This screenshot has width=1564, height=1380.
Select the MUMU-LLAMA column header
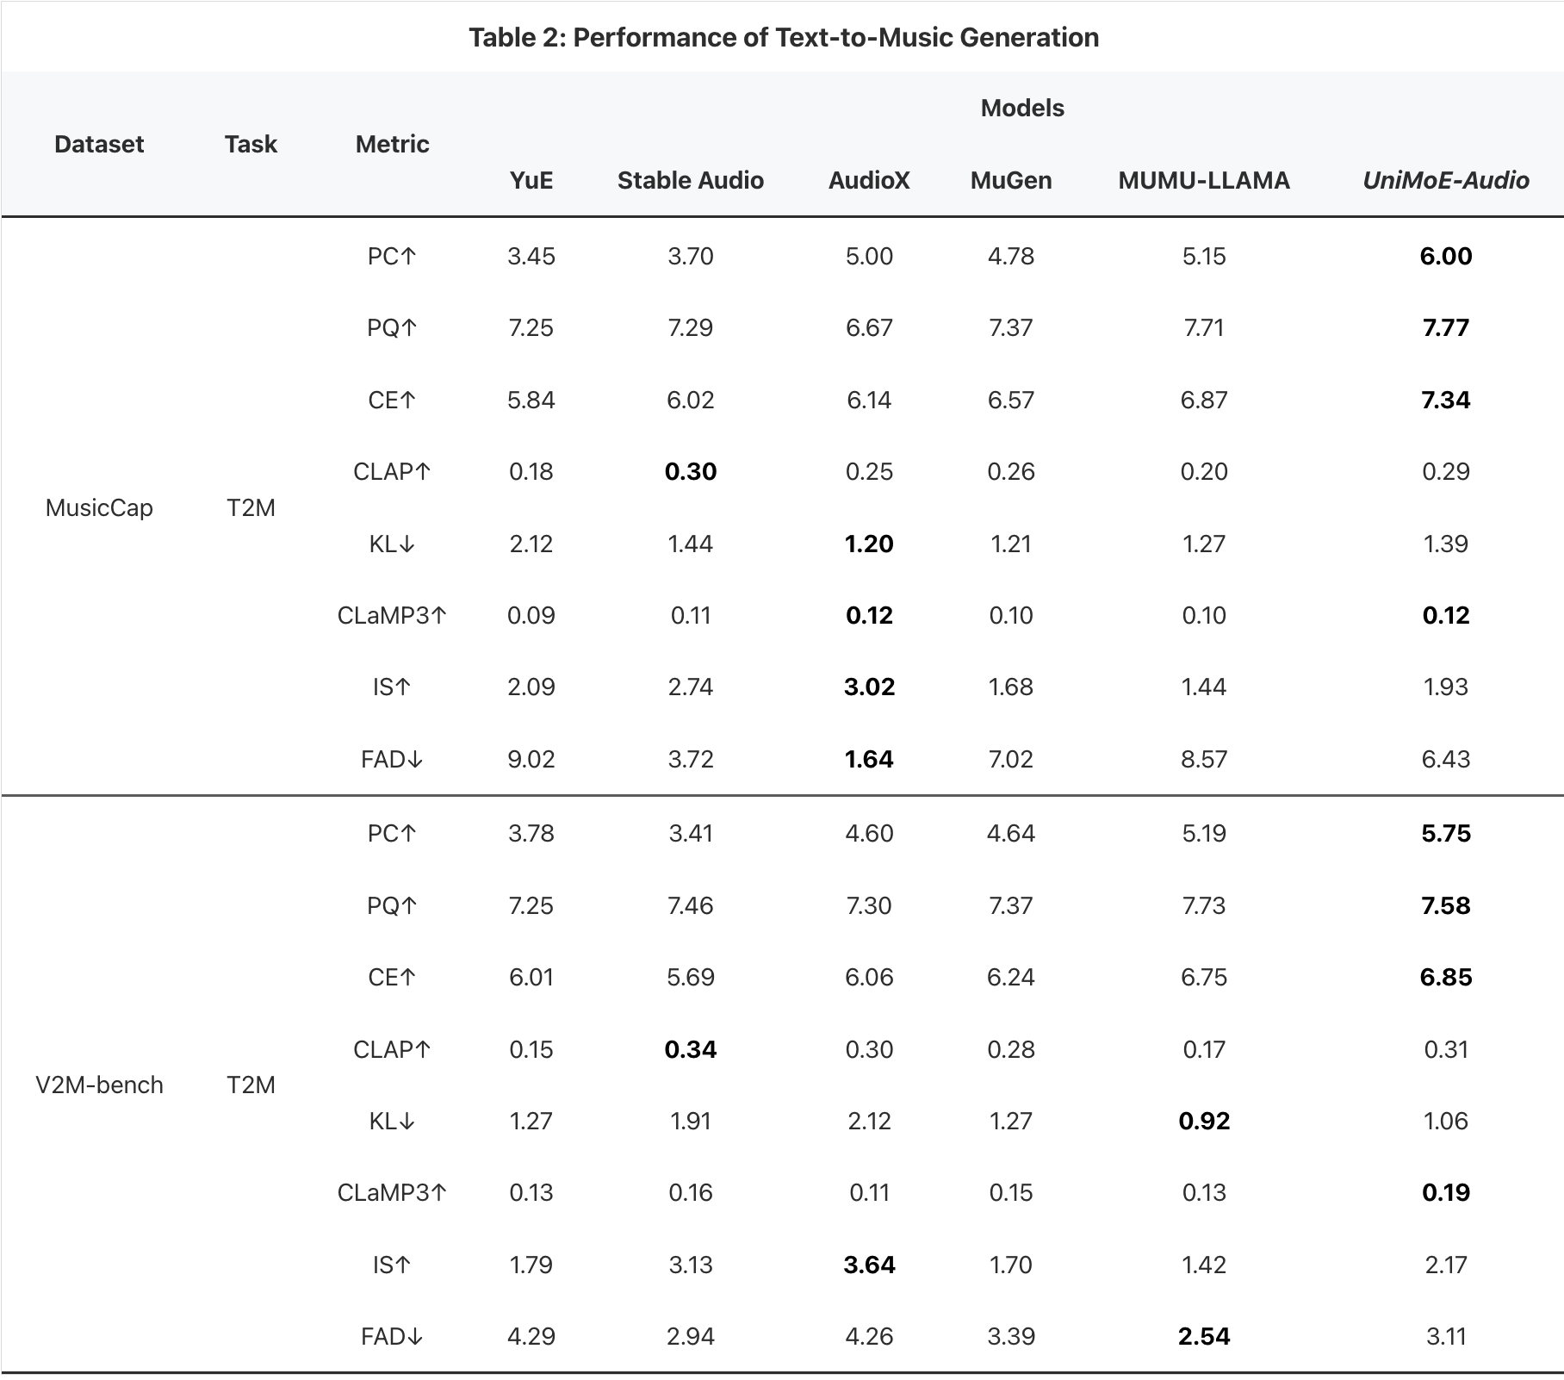pos(1204,180)
